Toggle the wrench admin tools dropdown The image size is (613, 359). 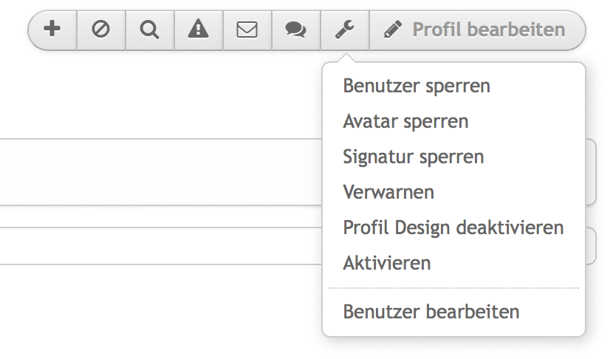(x=345, y=30)
